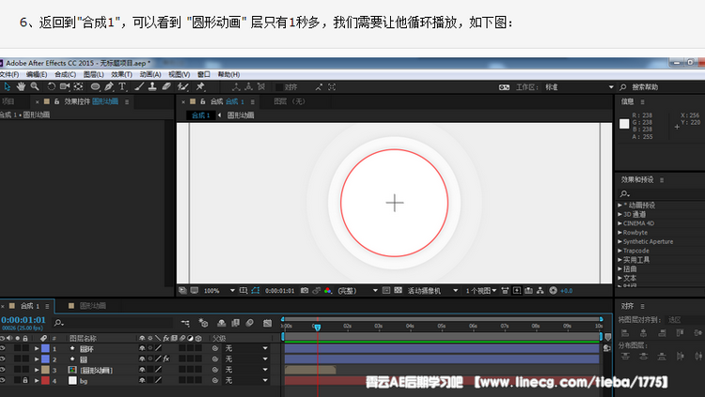The width and height of the screenshot is (705, 397).
Task: Unlock the bg layer lock toggle
Action: click(x=25, y=380)
